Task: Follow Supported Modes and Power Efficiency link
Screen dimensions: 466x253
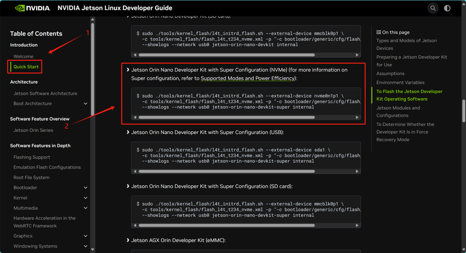Action: click(248, 78)
